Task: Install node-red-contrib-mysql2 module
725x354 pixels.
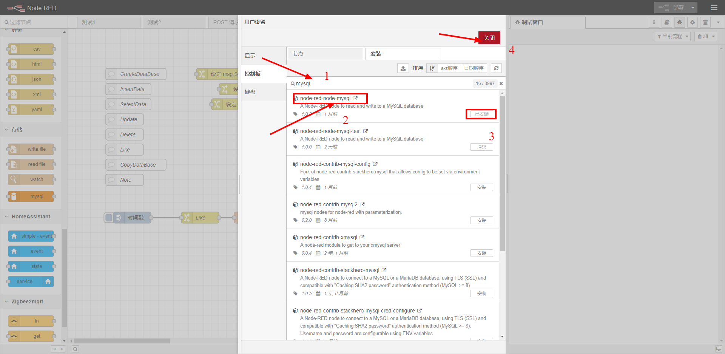Action: 481,220
